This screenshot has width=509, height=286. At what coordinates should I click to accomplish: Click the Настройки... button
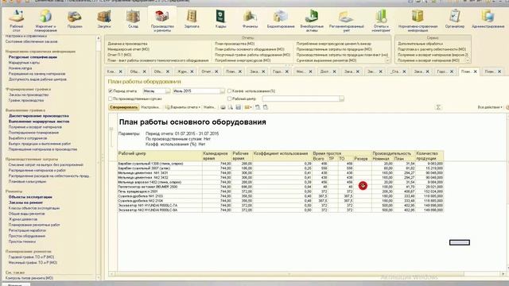pyautogui.click(x=151, y=107)
